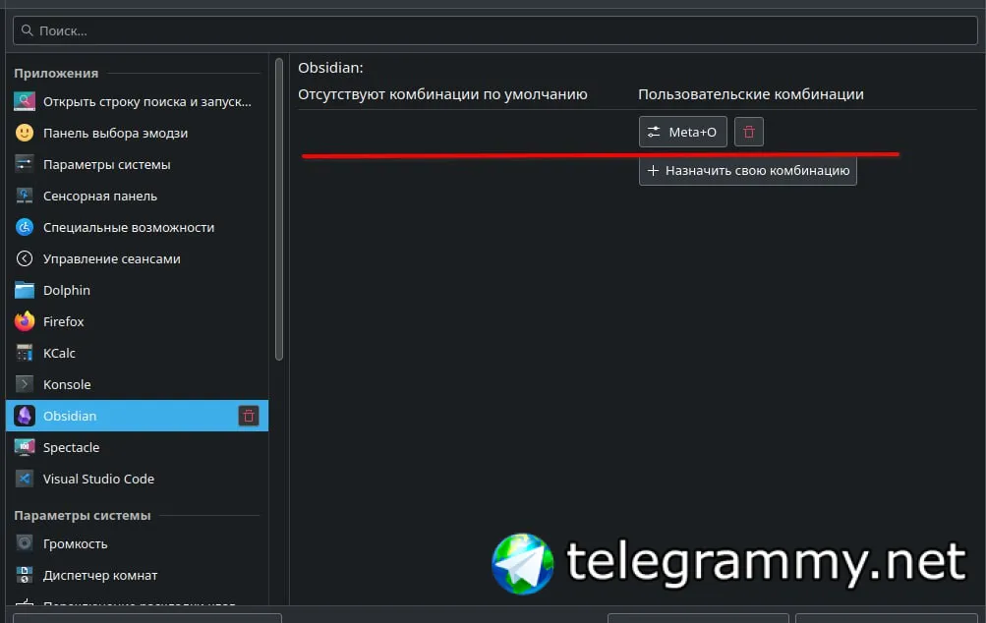This screenshot has height=623, width=986.
Task: Delete the Meta+O shortcut with trash button
Action: pos(749,132)
